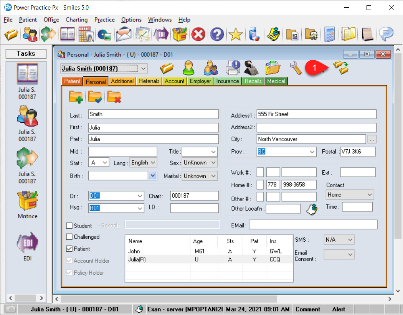Click the folders with green arrows icon
The image size is (403, 315).
tap(341, 68)
